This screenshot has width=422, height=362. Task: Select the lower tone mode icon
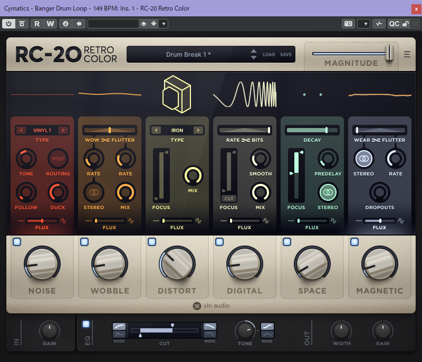267,334
